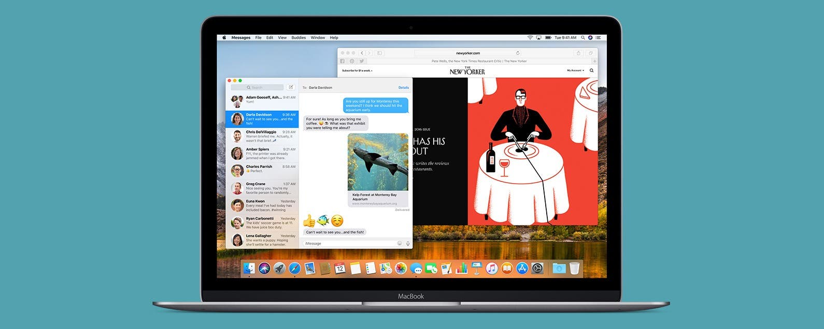
Task: Open the Kelp Forest shark image preview
Action: point(378,162)
